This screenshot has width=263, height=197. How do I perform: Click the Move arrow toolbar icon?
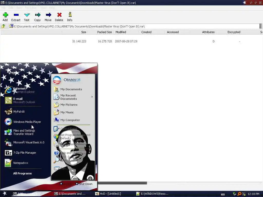pos(49,15)
